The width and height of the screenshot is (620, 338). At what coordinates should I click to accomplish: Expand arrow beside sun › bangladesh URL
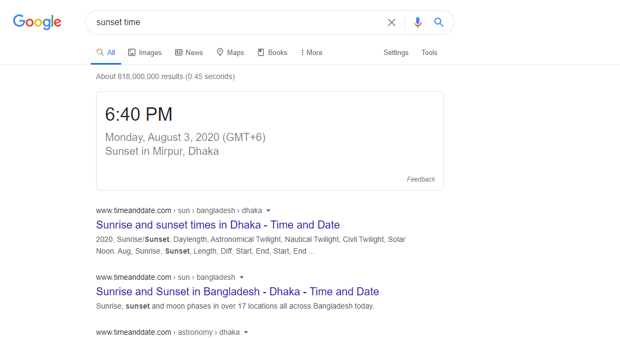coord(241,277)
